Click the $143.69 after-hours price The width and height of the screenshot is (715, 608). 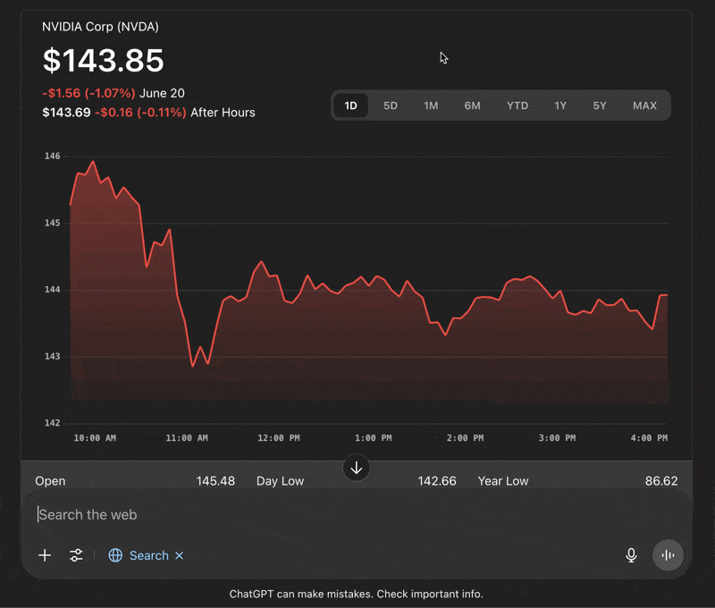66,113
